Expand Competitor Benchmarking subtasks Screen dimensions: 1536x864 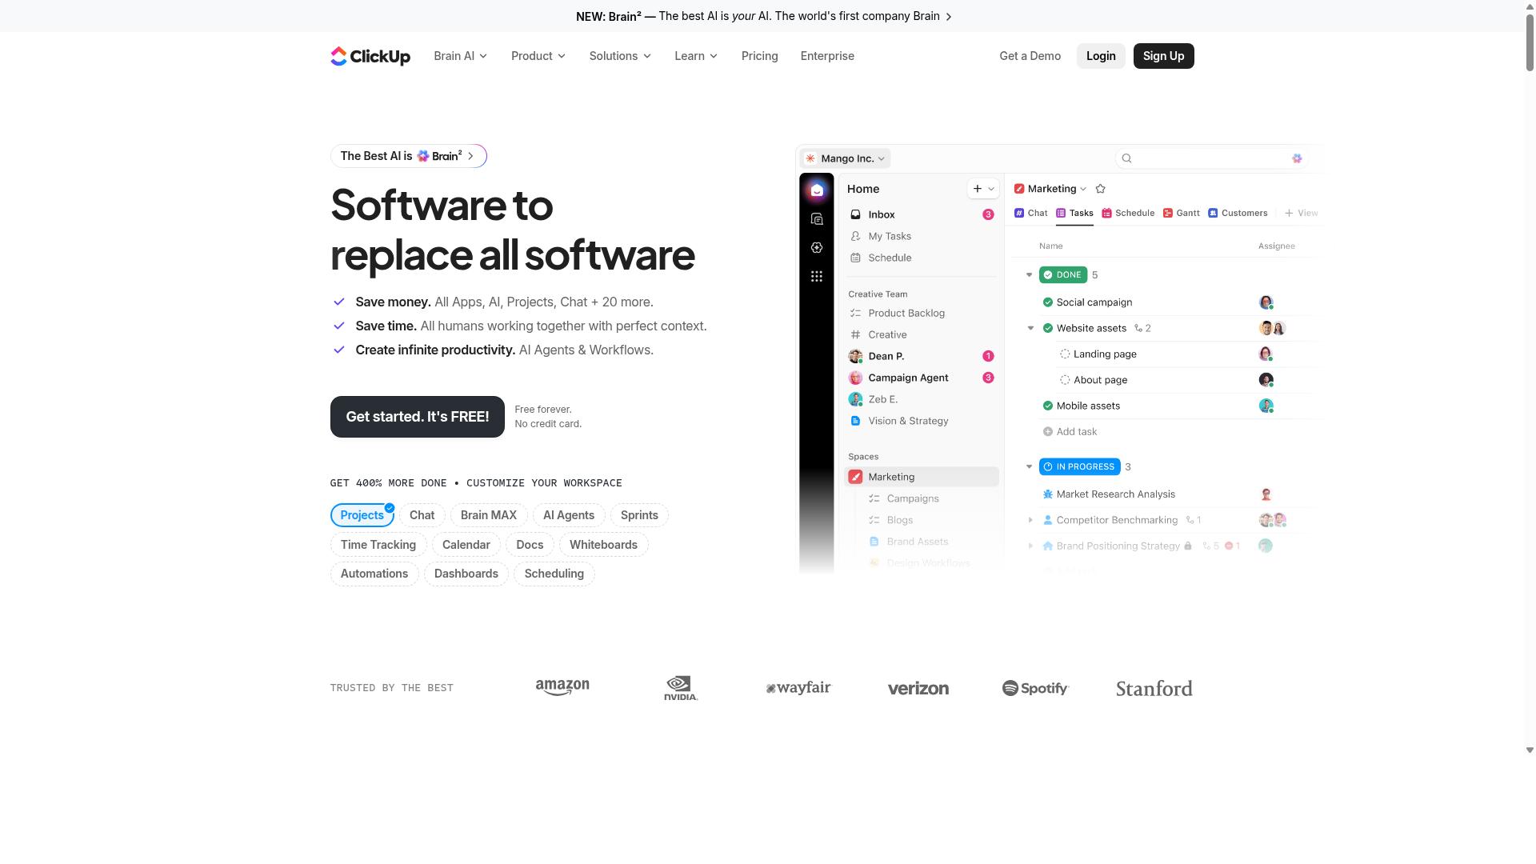click(x=1030, y=520)
